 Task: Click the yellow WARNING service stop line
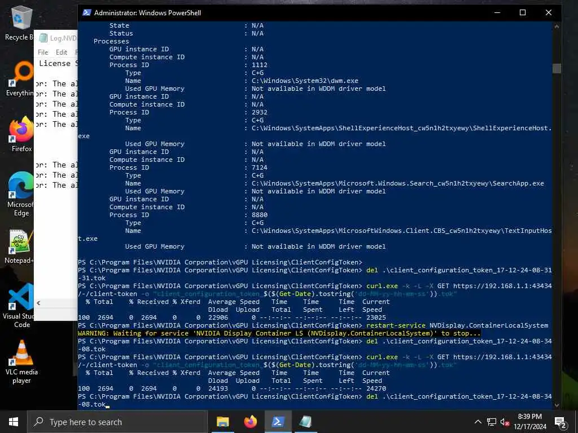click(x=279, y=333)
